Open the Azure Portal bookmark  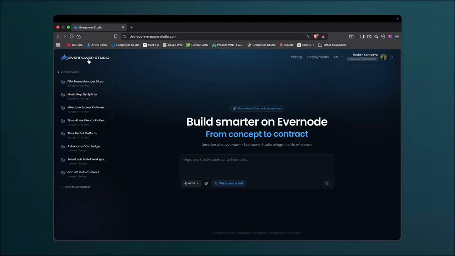(97, 45)
